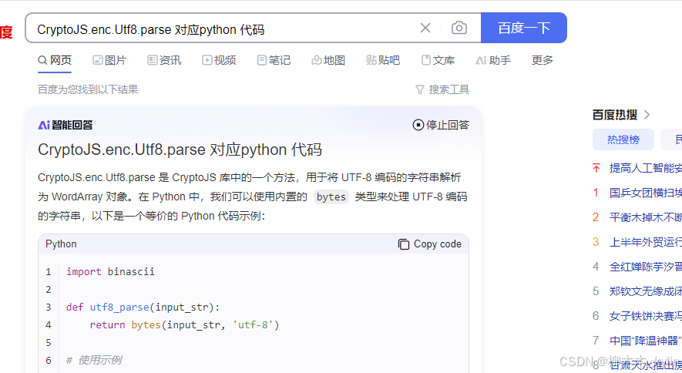This screenshot has height=373, width=682.
Task: Open hot search item 平衡木掉木不断
Action: pos(646,217)
